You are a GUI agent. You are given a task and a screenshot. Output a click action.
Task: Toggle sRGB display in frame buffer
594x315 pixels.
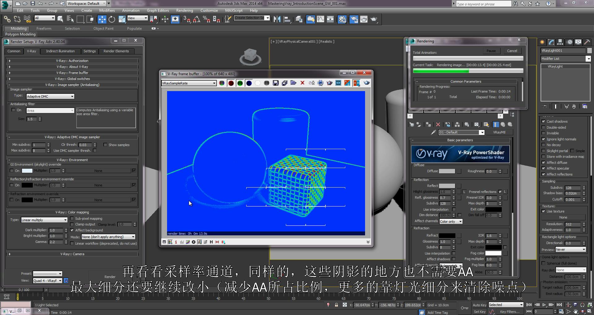[200, 242]
